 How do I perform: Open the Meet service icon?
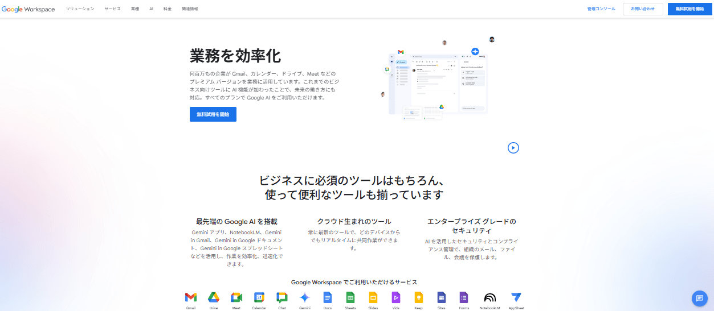point(236,297)
